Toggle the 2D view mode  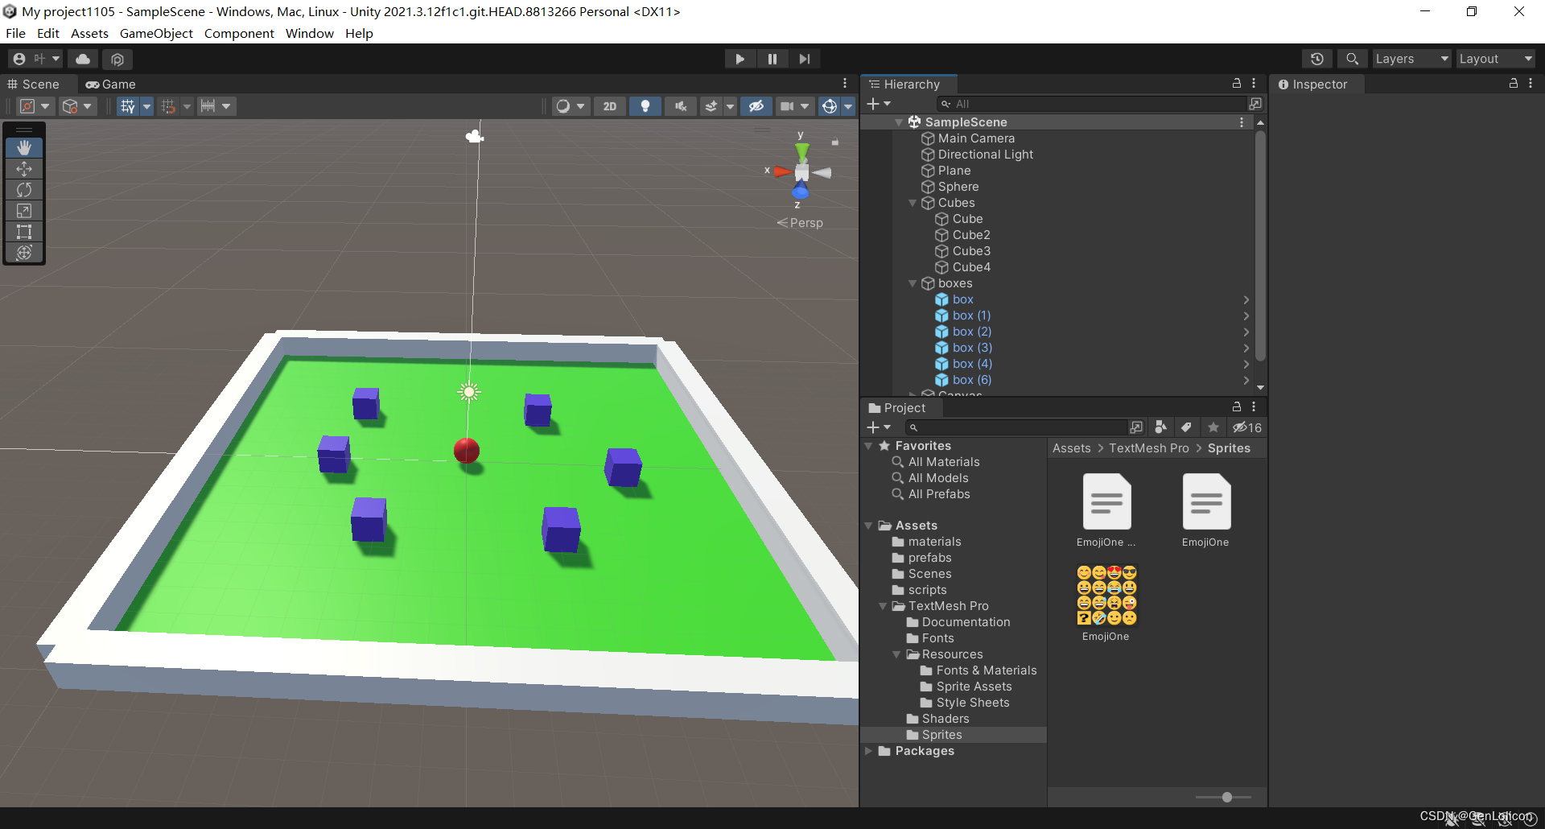point(610,105)
